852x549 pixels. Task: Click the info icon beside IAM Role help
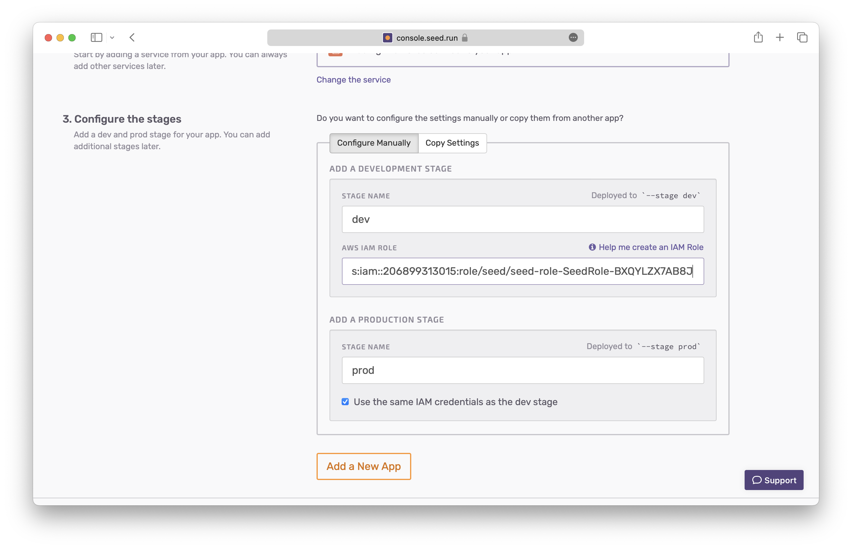(592, 247)
